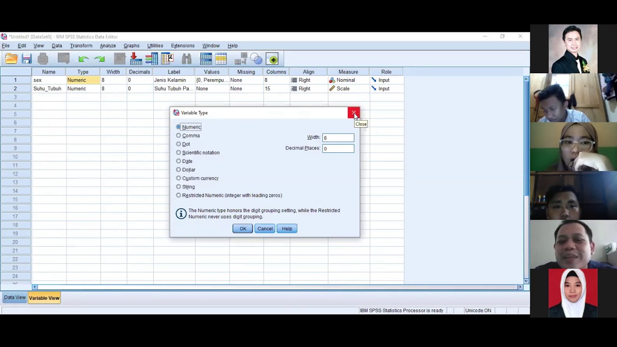The width and height of the screenshot is (617, 347).
Task: Click row number 5 header
Action: tap(15, 114)
